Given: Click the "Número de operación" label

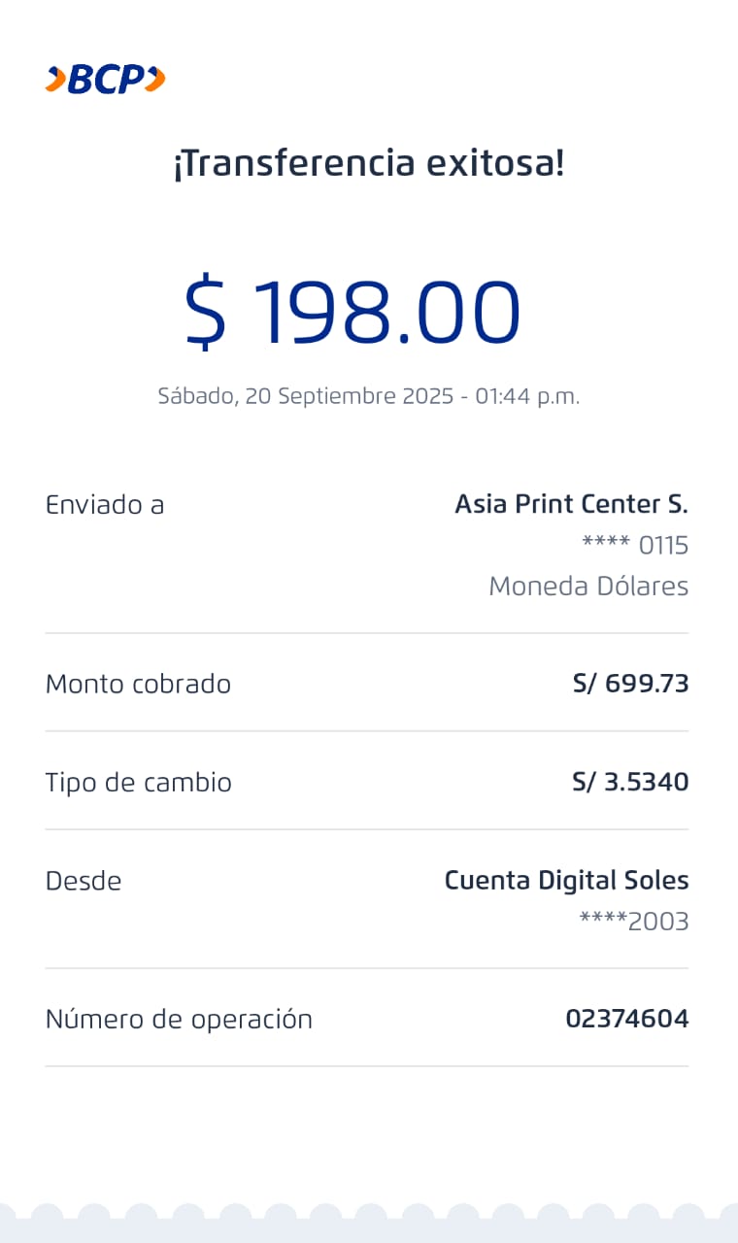Looking at the screenshot, I should point(179,1020).
